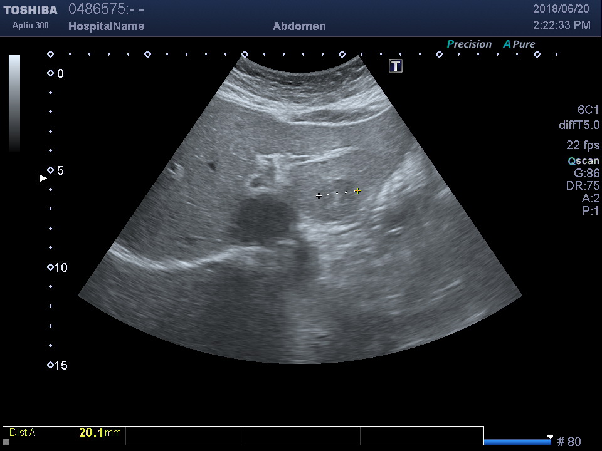Click the T orientation marker icon
Image resolution: width=602 pixels, height=451 pixels.
point(396,66)
